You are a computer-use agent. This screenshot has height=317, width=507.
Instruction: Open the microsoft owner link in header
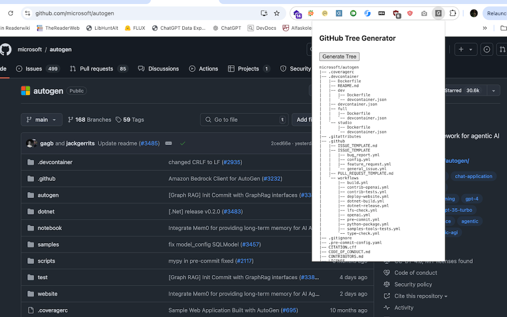coord(30,50)
